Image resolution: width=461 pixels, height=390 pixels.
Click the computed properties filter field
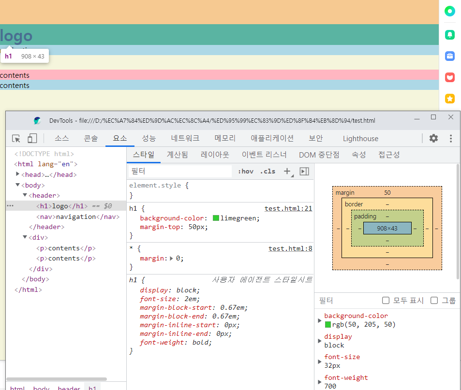(x=347, y=300)
